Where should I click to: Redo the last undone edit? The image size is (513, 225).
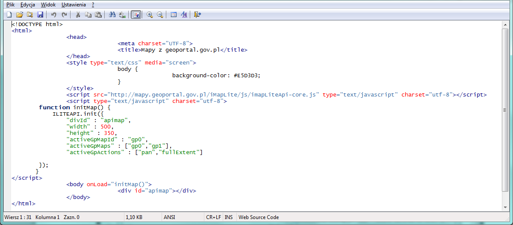tap(64, 15)
